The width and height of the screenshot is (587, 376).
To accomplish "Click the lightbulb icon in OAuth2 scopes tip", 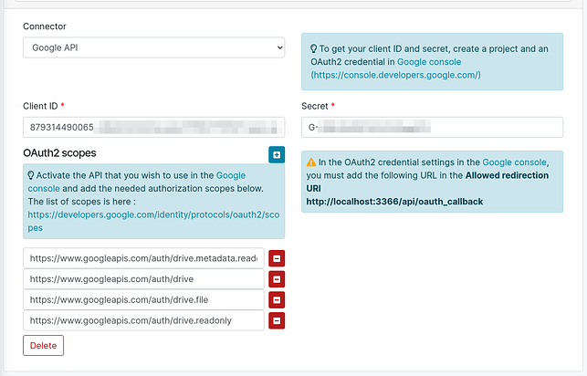I will point(33,175).
